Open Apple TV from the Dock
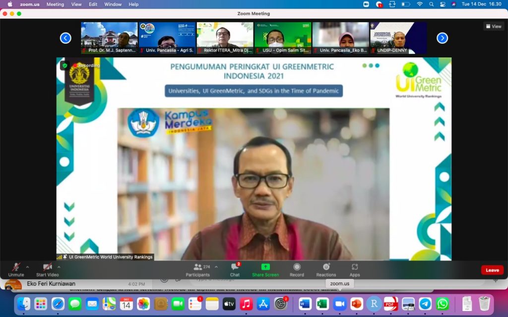Screen dimensions: 508x317 tap(229, 304)
